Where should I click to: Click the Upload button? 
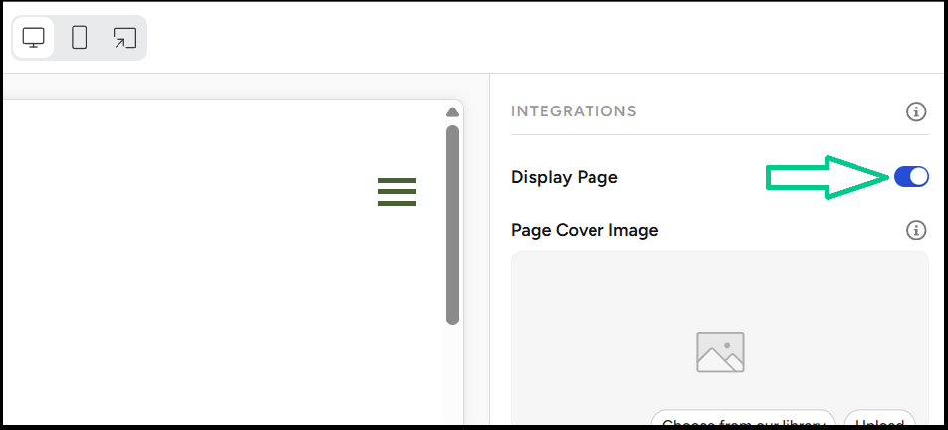879,420
